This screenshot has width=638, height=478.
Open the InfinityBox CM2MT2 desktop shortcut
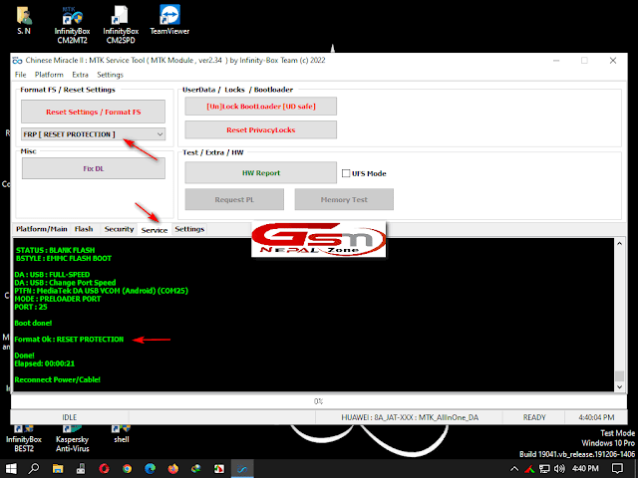72,25
